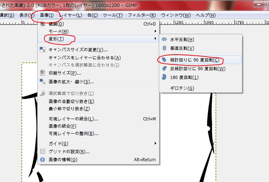Choose キャンバスをレイヤーに合わせる(A)
The height and width of the screenshot is (182, 269).
coord(98,58)
